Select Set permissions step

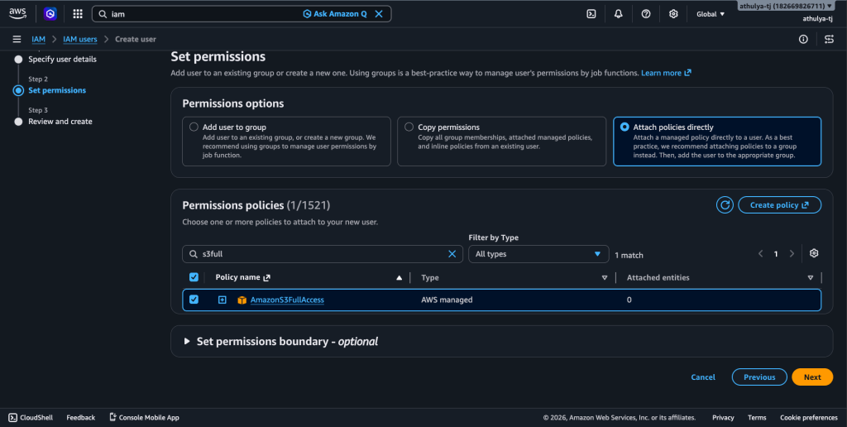point(57,90)
